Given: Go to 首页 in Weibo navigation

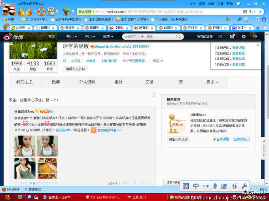Looking at the screenshot, I should tap(52, 37).
